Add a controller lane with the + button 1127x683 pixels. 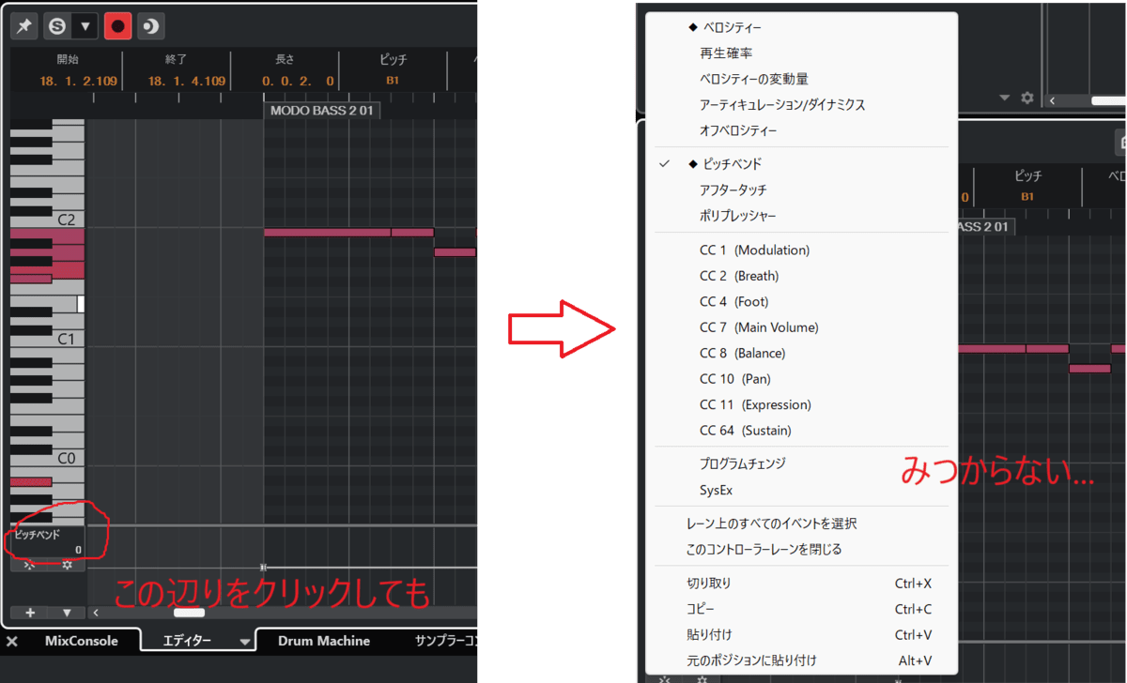coord(29,611)
